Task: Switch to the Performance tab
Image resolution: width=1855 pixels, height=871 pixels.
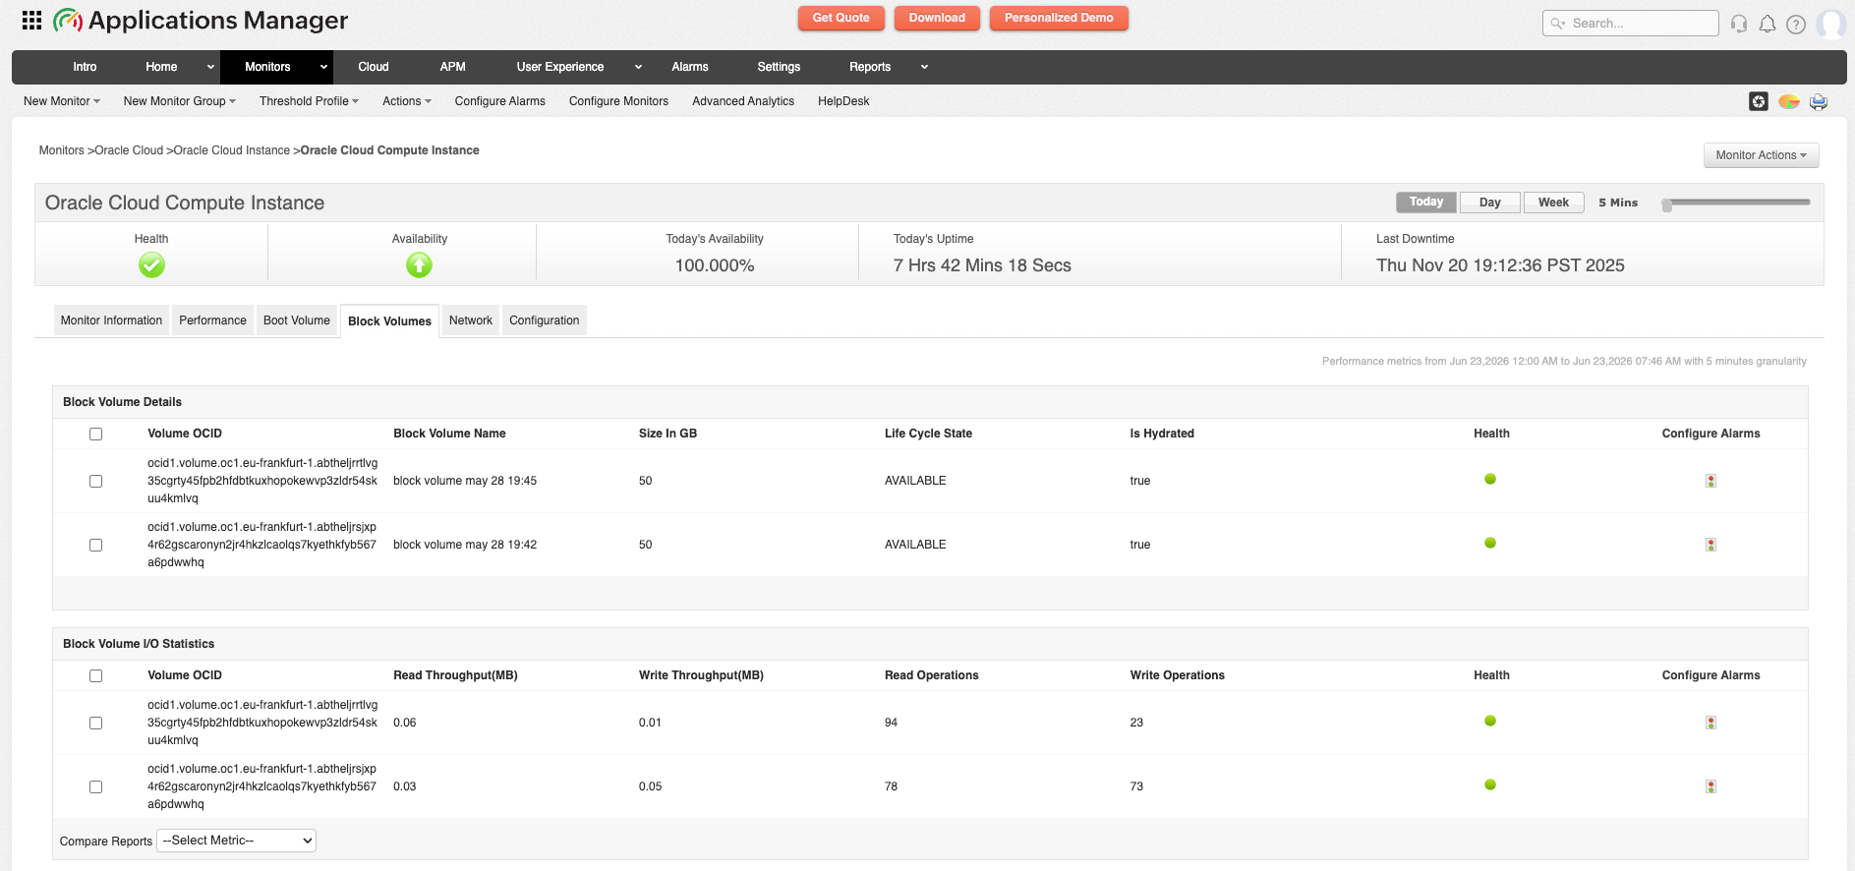Action: click(x=212, y=320)
